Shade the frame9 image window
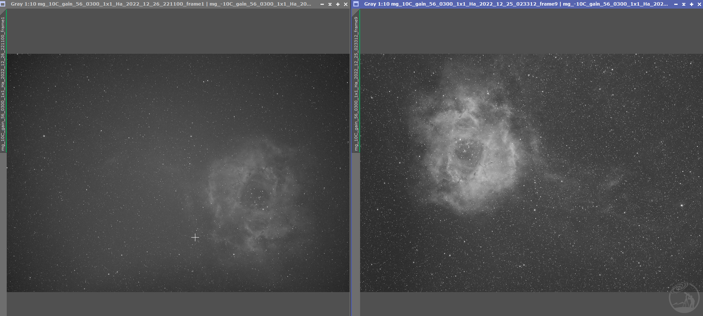The height and width of the screenshot is (316, 703). pyautogui.click(x=684, y=4)
